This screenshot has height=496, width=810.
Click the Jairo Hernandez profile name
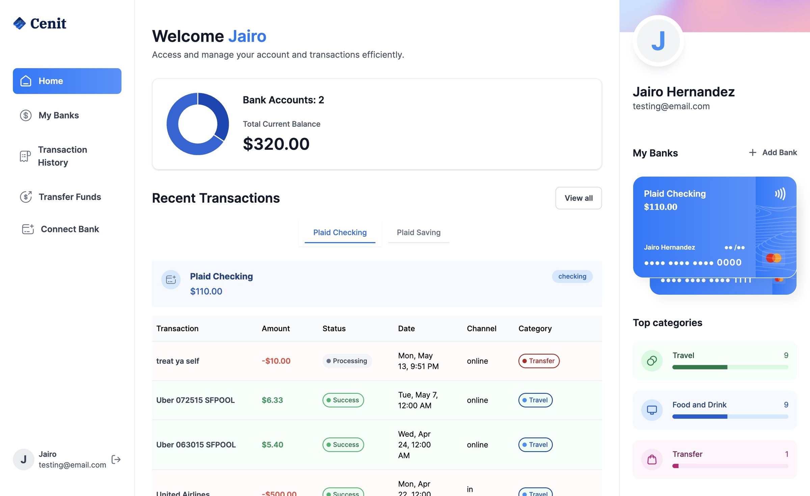(683, 92)
